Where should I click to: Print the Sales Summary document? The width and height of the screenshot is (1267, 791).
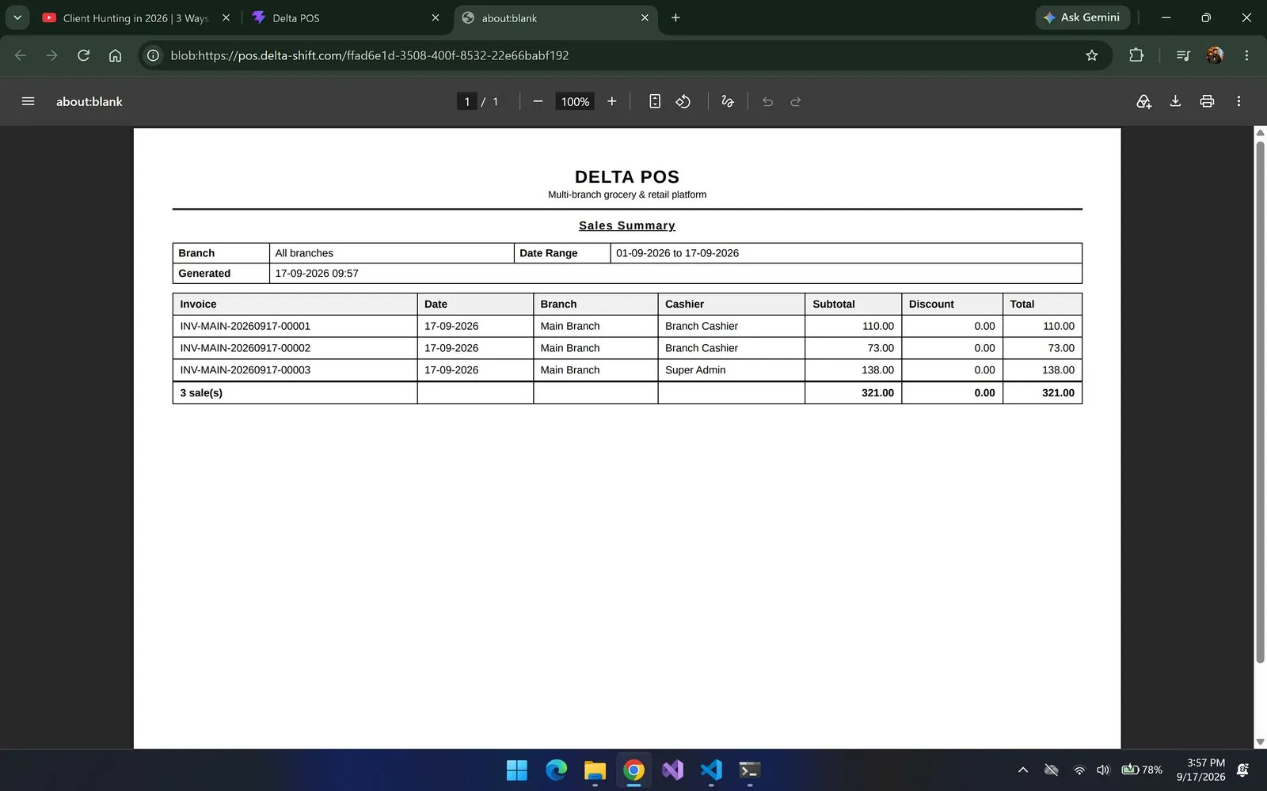point(1207,101)
